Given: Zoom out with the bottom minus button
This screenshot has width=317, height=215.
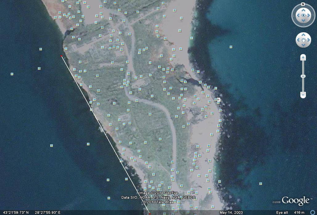Looking at the screenshot, I should [303, 95].
